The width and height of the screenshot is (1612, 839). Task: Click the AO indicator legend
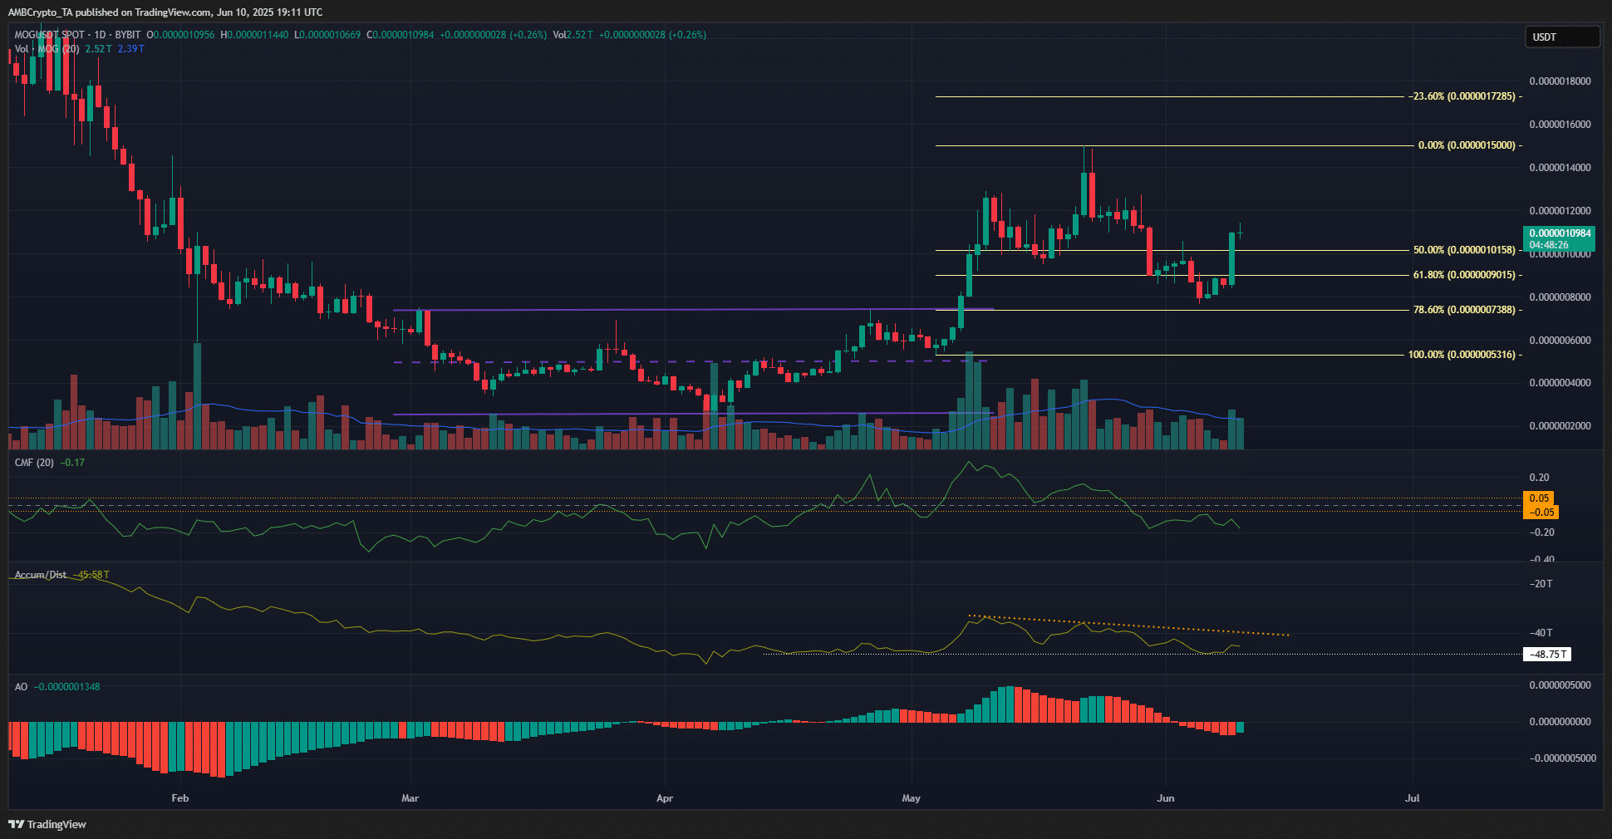[x=21, y=687]
